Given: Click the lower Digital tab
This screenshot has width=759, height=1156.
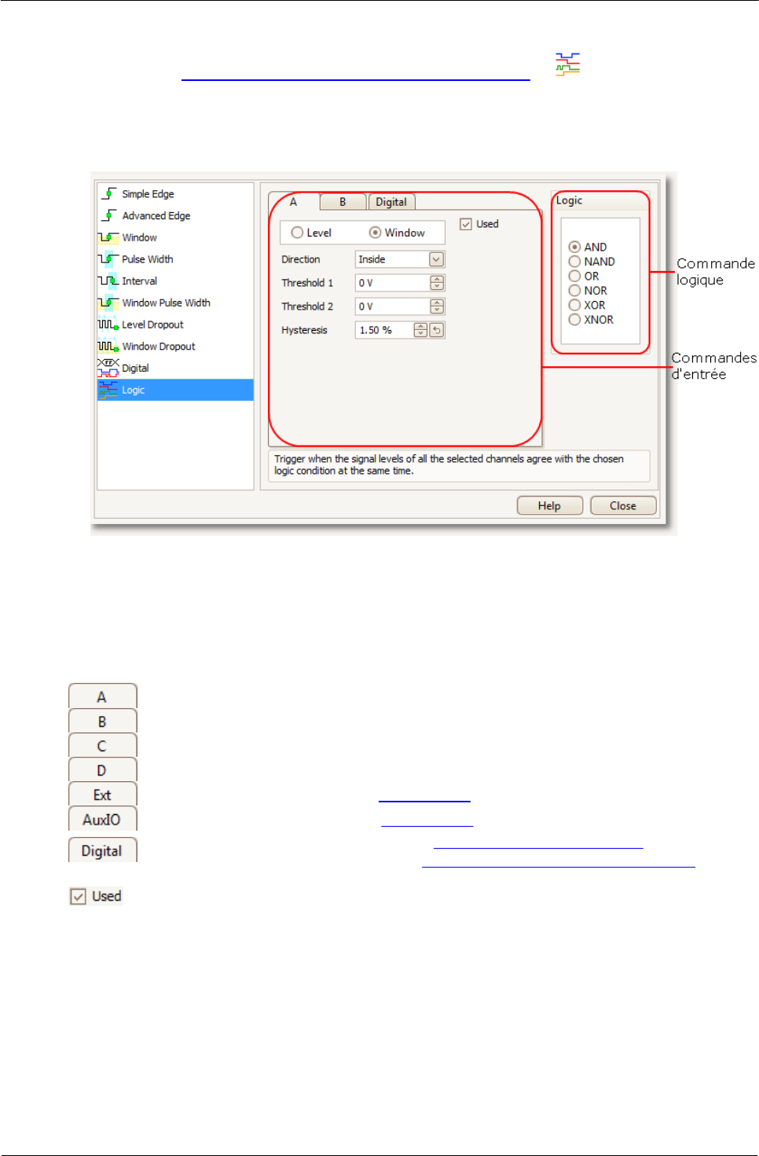Looking at the screenshot, I should (102, 850).
